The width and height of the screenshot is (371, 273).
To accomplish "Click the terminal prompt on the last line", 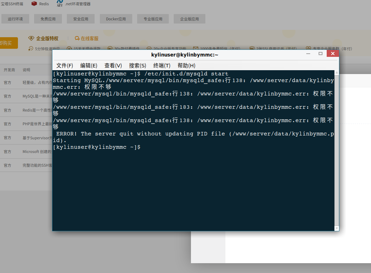I will pos(97,147).
